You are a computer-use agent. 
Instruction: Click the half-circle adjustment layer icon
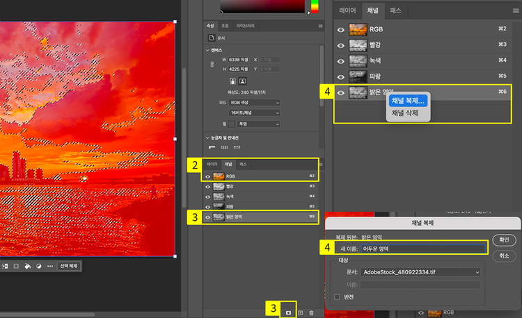[x=39, y=266]
